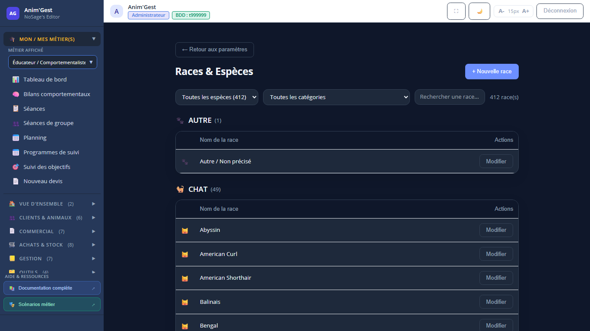Expand Clients & Animaux section
Screen dimensions: 590x331
[x=52, y=218]
